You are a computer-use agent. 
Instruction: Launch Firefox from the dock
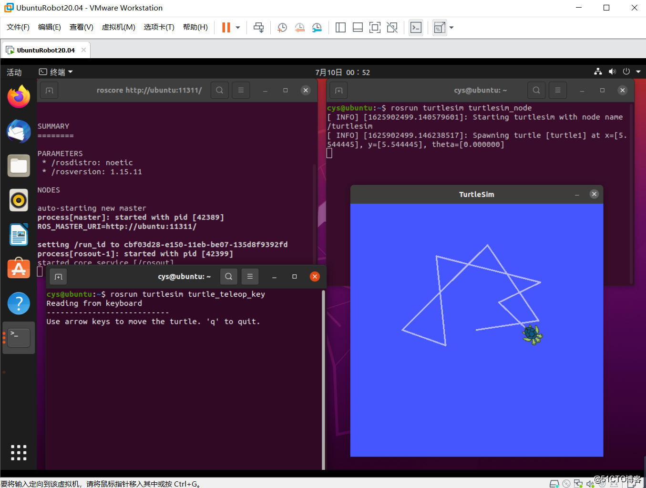[x=19, y=97]
